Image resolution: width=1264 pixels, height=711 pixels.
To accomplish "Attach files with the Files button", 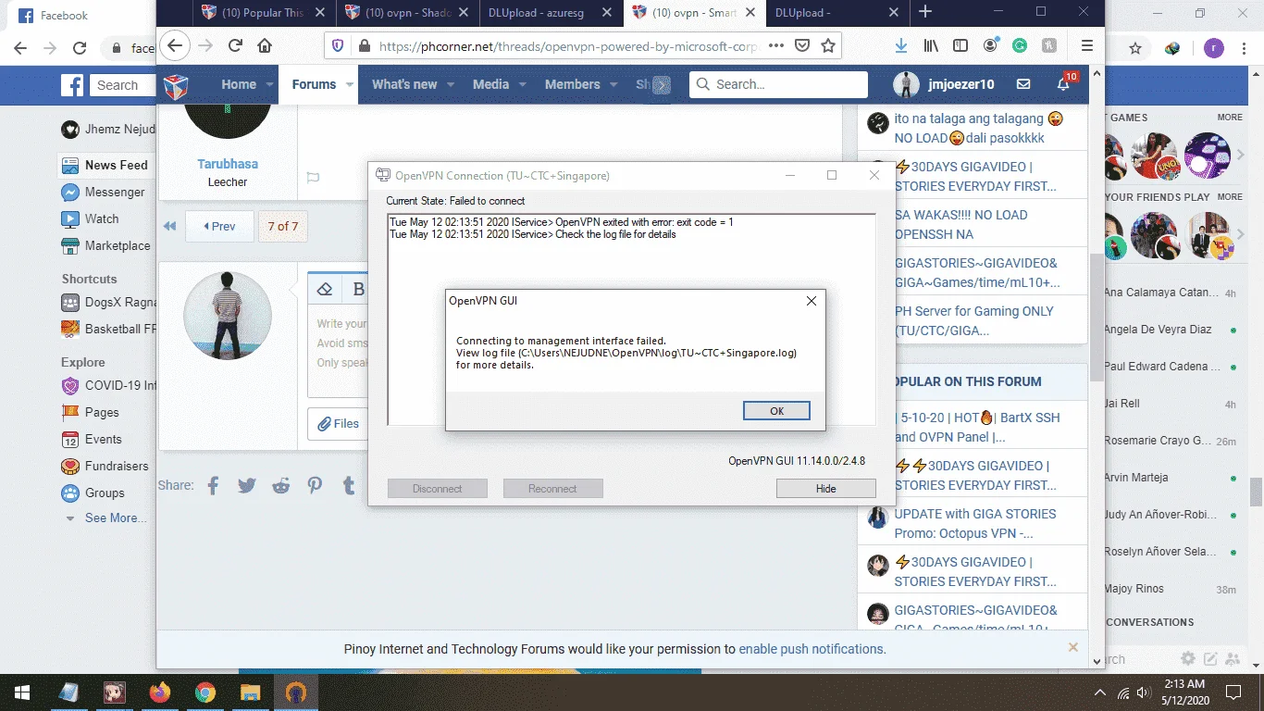I will (338, 424).
